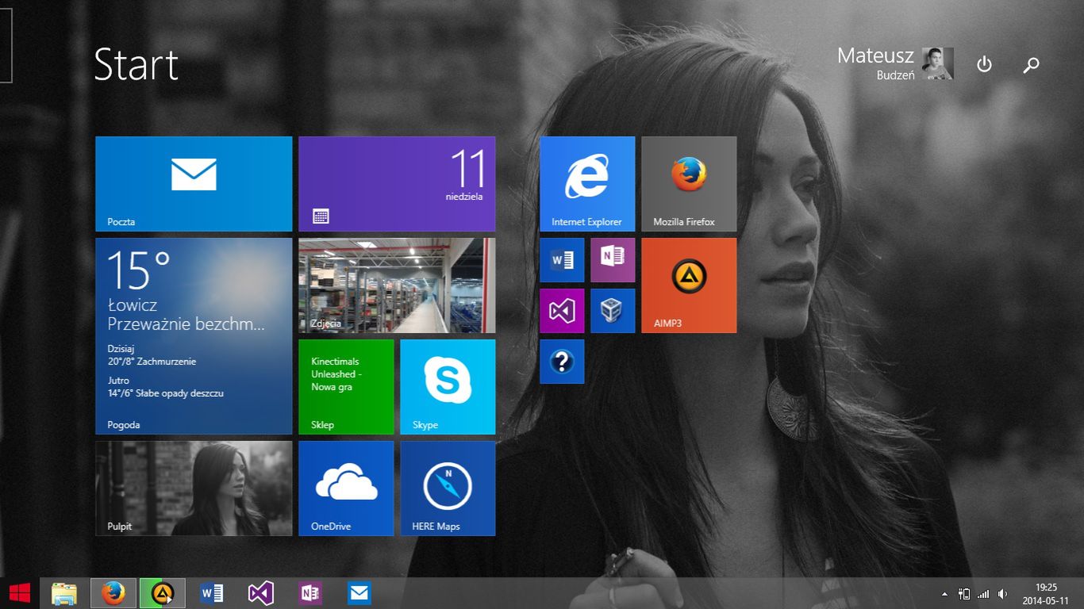Launch the Skype tile
Viewport: 1084px width, 609px height.
(x=448, y=386)
